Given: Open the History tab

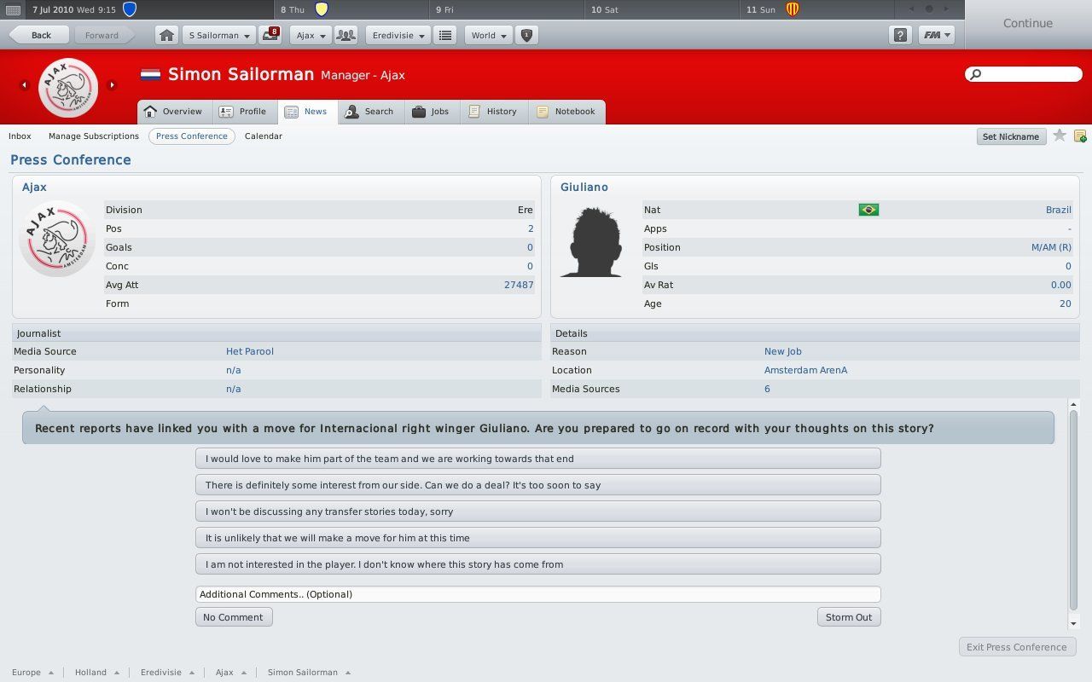Looking at the screenshot, I should [x=493, y=112].
